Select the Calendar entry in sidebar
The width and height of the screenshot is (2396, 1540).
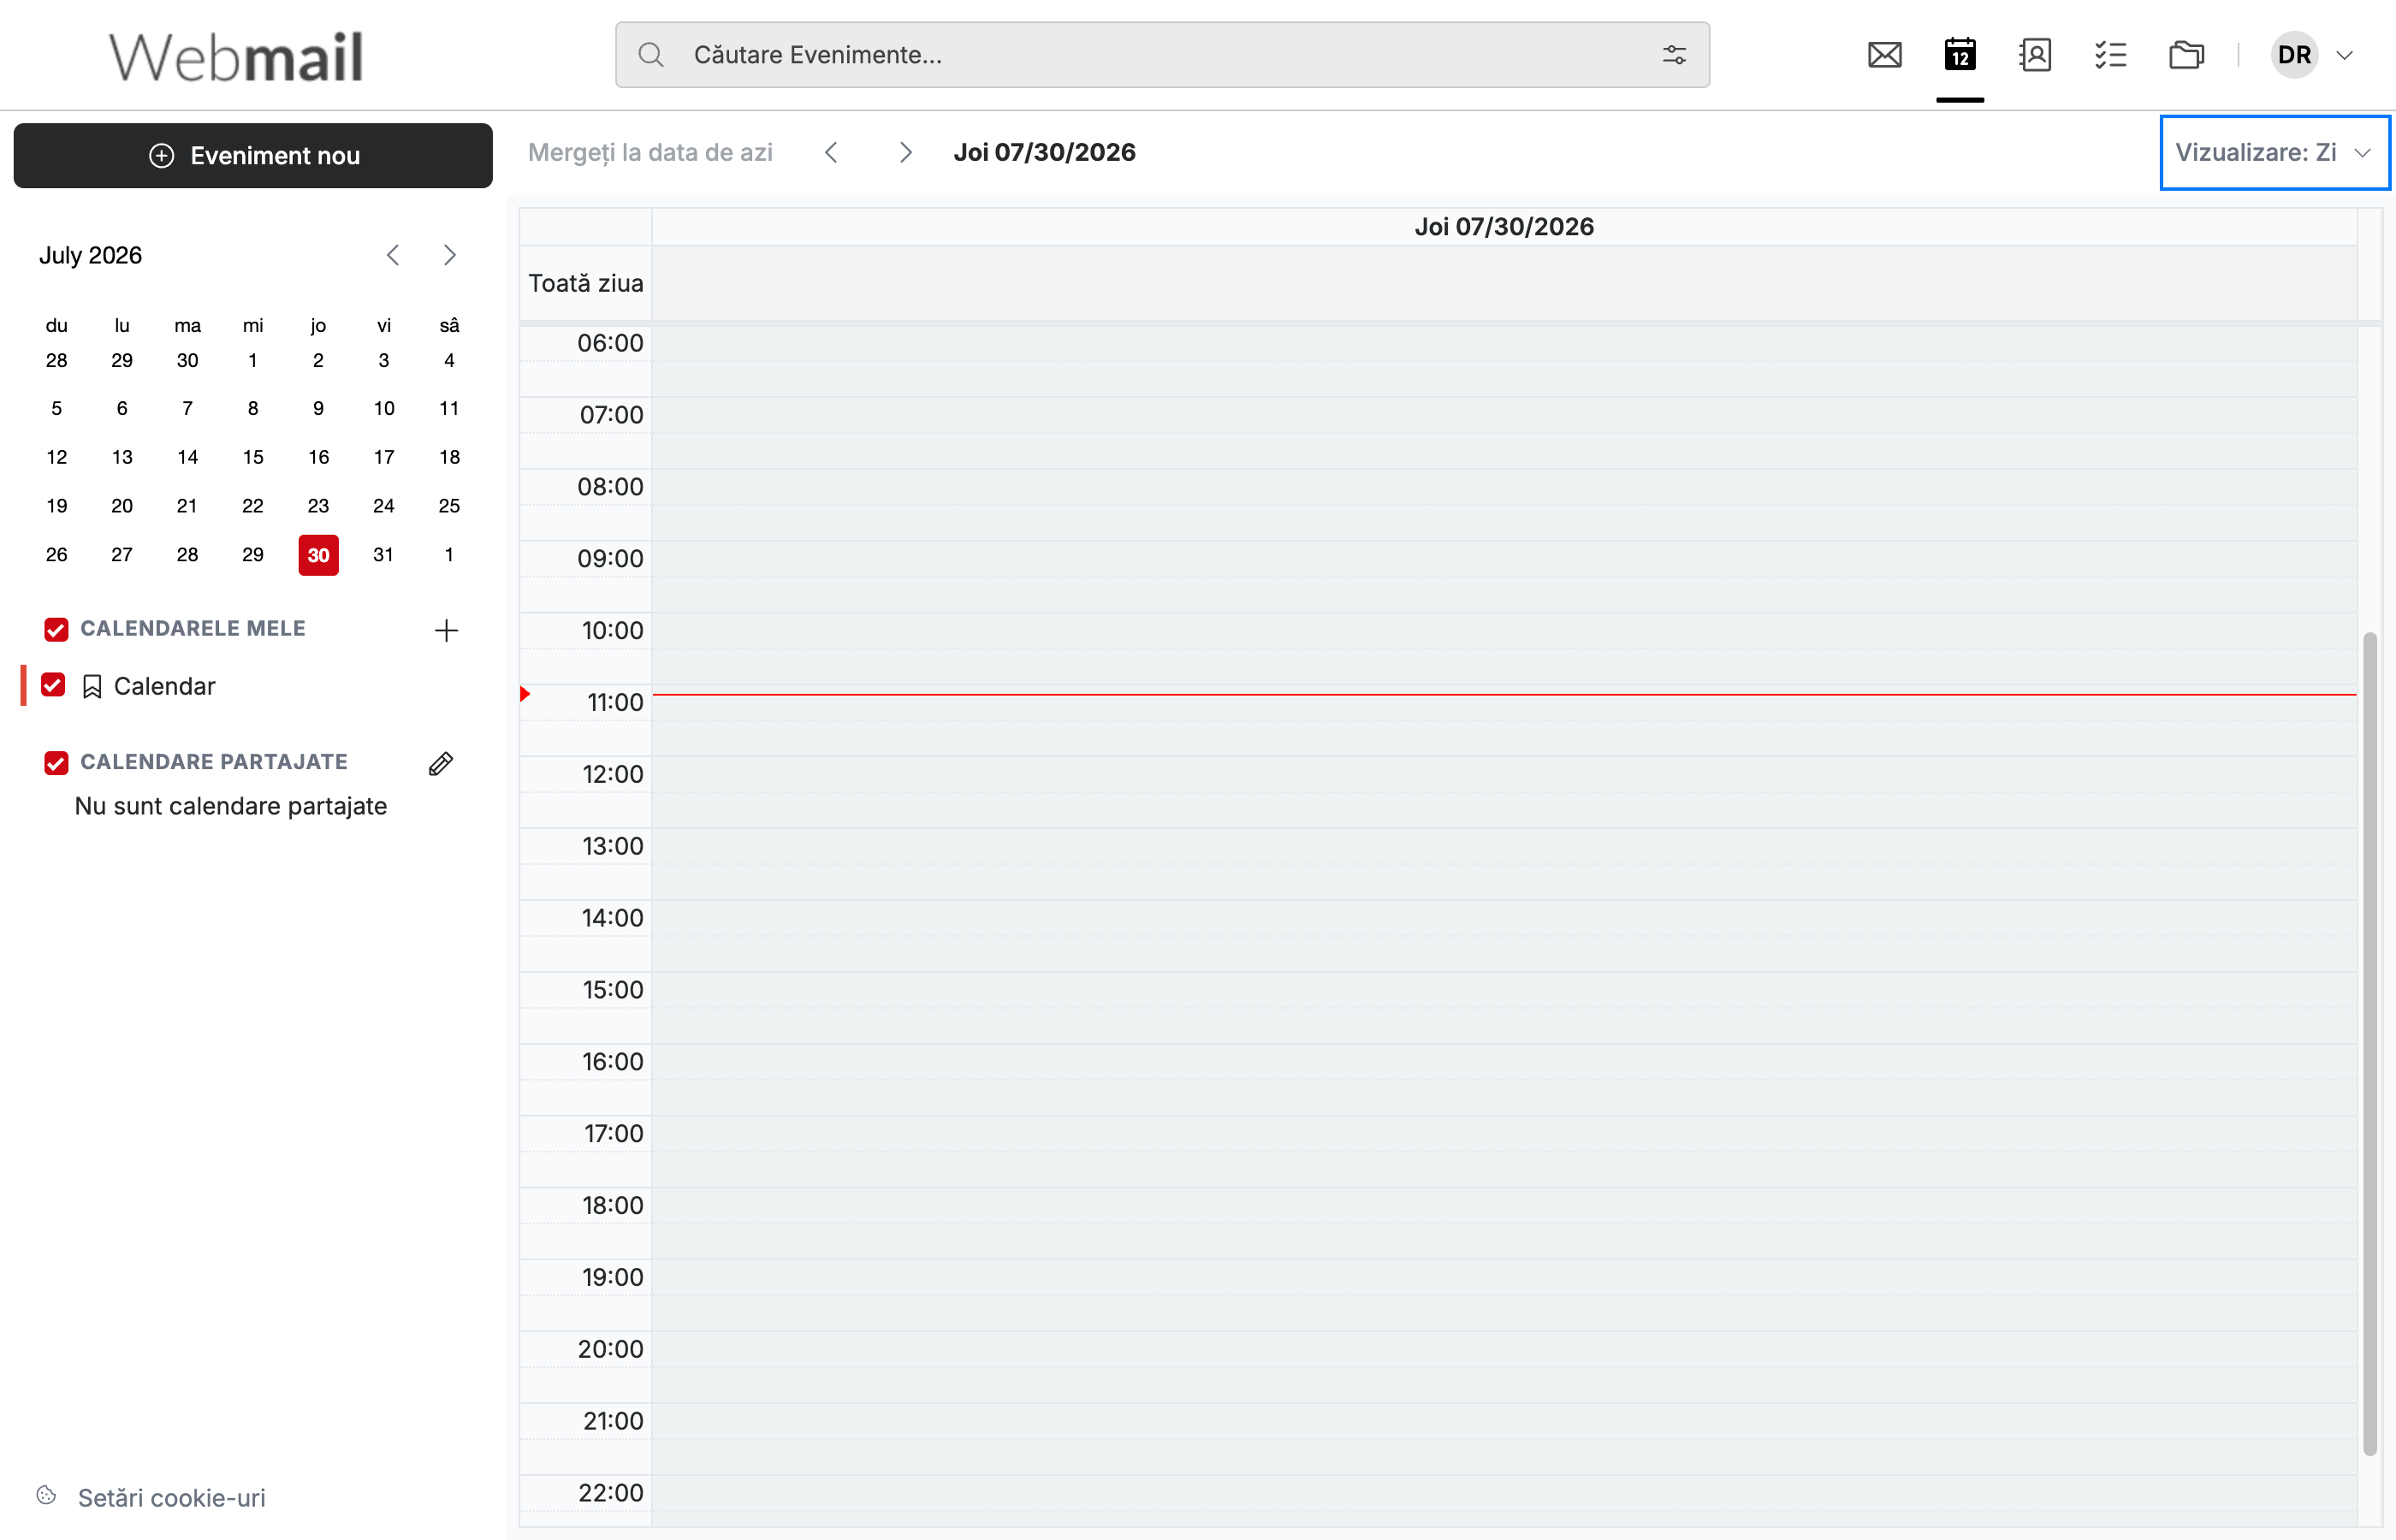click(x=164, y=686)
